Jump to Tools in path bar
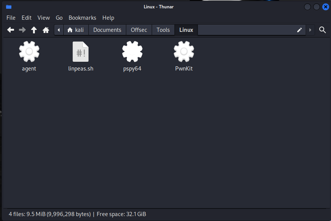 (x=163, y=30)
